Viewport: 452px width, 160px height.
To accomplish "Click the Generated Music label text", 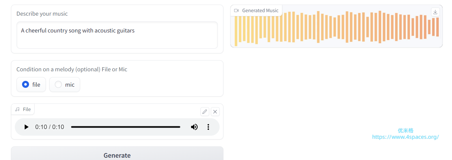I will (260, 10).
